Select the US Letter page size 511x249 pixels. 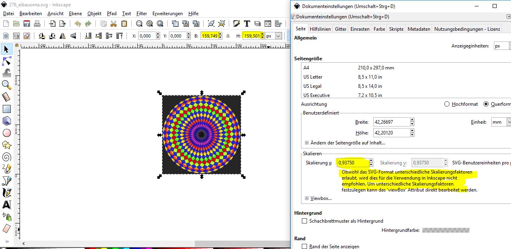pos(313,77)
